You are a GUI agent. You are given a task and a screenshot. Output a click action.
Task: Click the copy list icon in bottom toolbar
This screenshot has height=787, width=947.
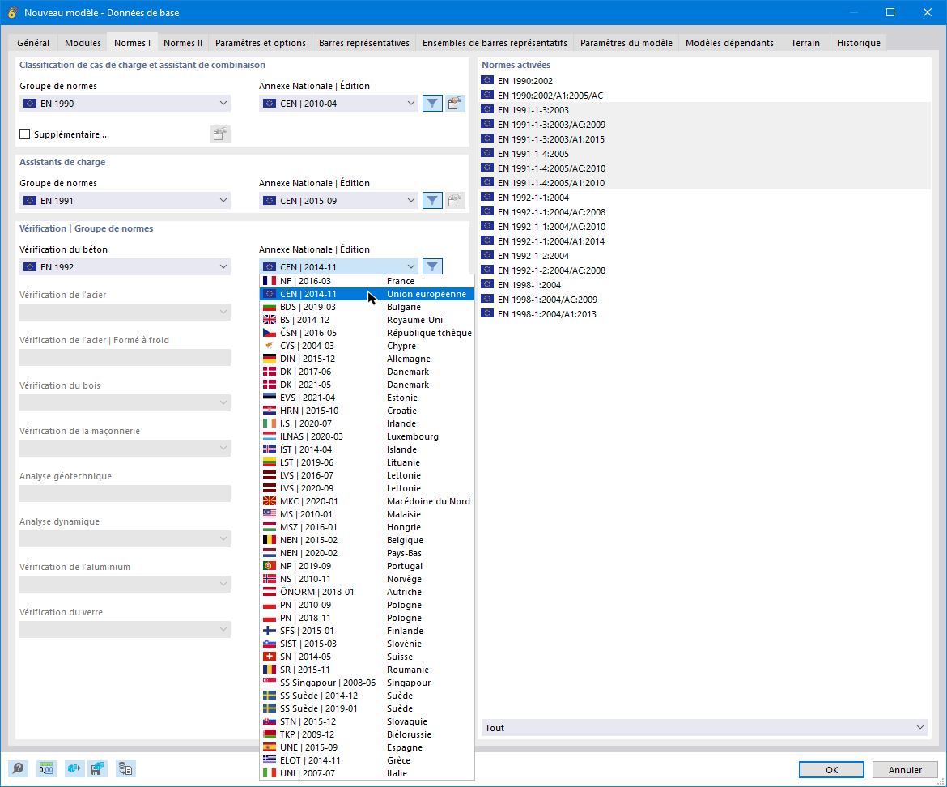coord(125,768)
